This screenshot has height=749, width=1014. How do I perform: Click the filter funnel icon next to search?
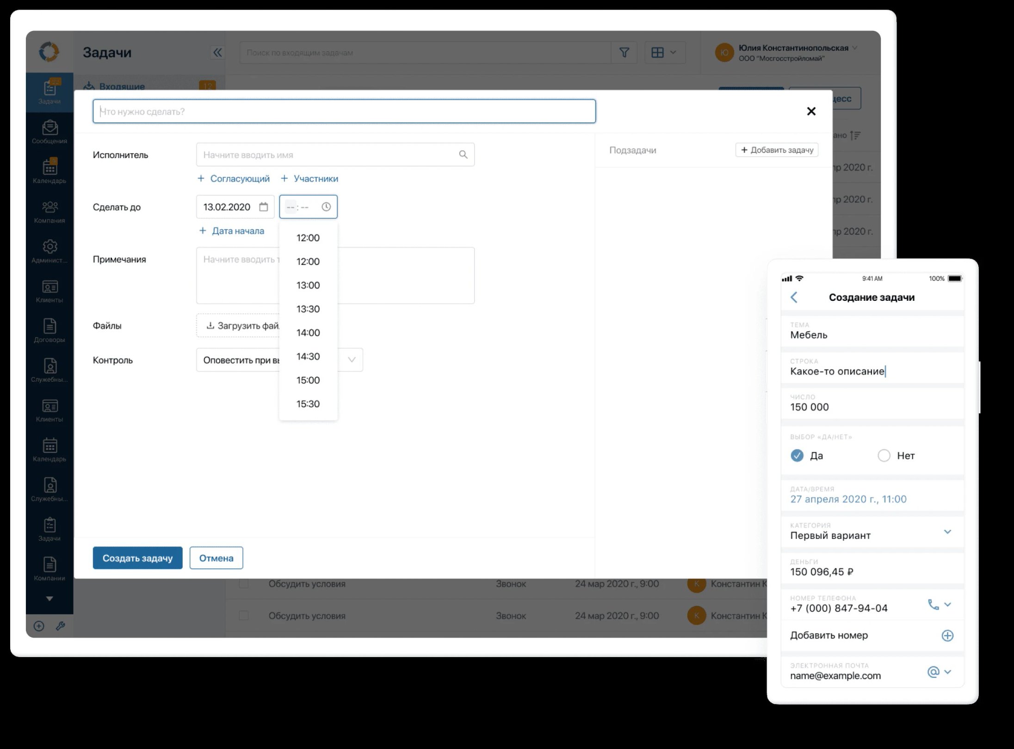click(x=624, y=53)
